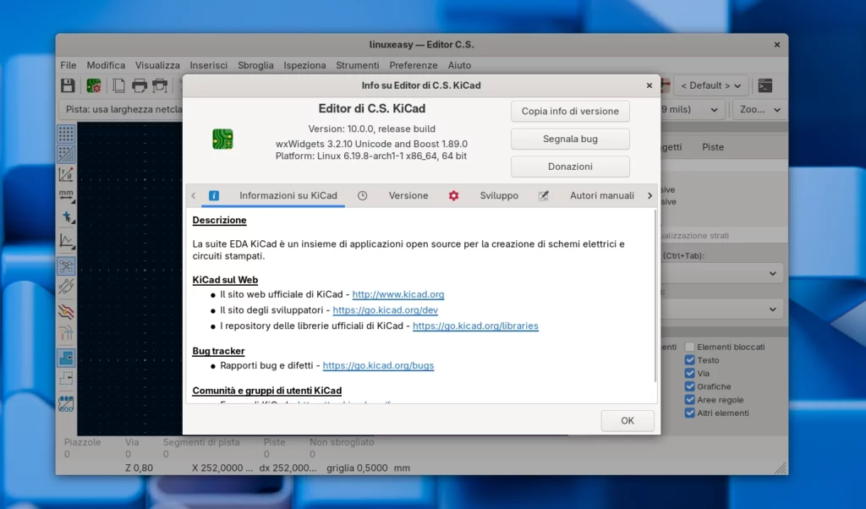Open scripting console icon in toolbar
The height and width of the screenshot is (509, 866).
coord(765,85)
